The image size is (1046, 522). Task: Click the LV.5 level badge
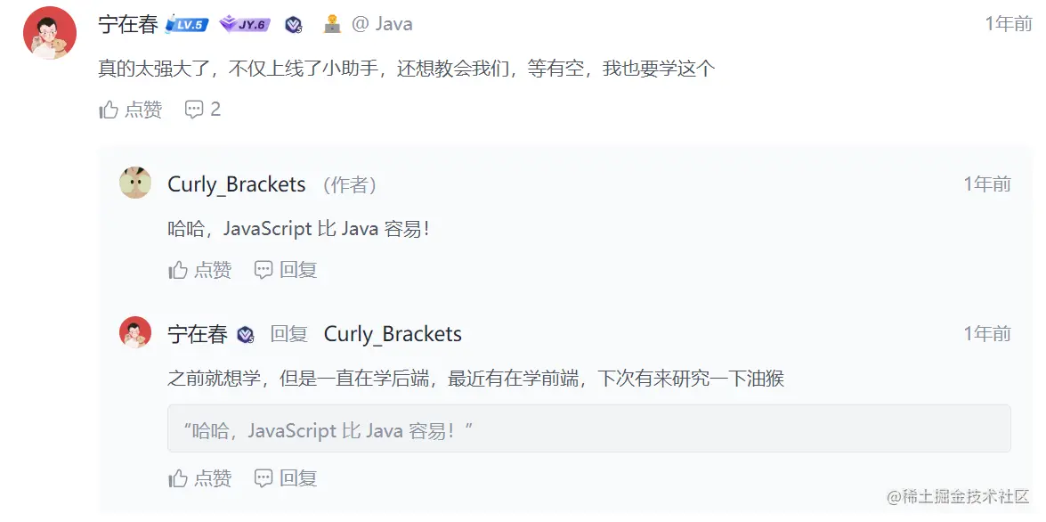coord(188,25)
